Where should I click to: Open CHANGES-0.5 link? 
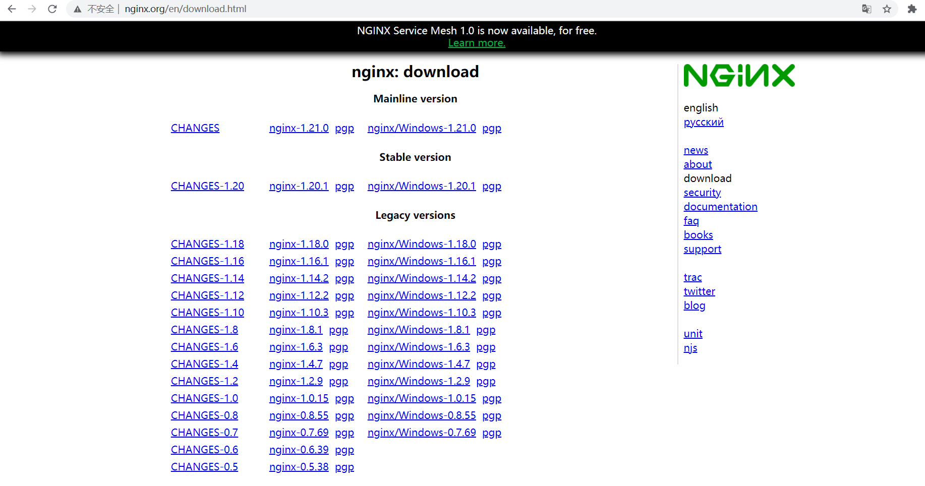click(x=204, y=467)
